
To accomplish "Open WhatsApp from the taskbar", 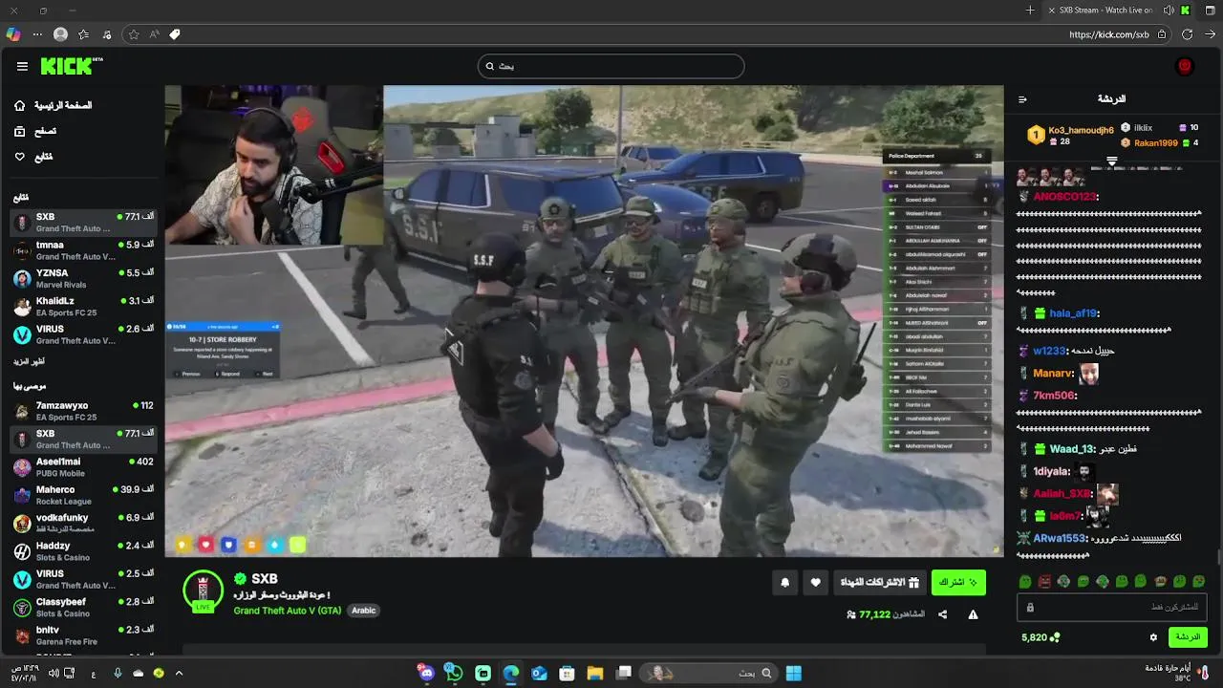I will tap(454, 674).
